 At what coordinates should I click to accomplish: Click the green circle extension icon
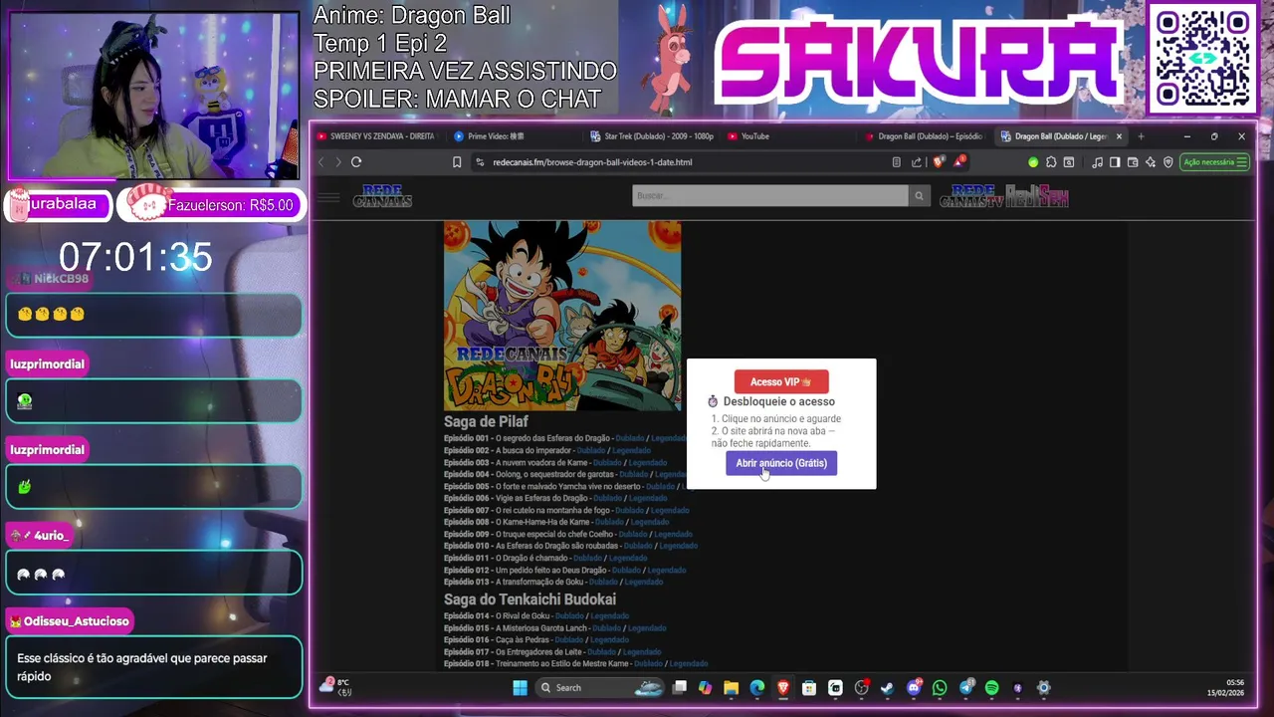pyautogui.click(x=1033, y=162)
